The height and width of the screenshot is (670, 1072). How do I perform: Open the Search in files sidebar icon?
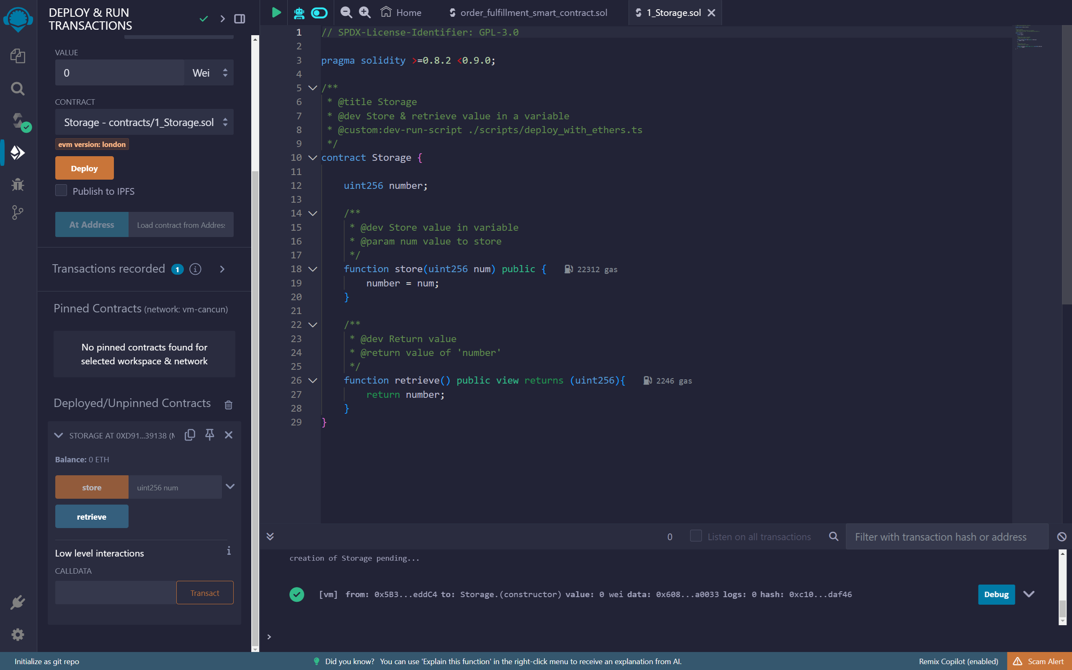click(18, 89)
